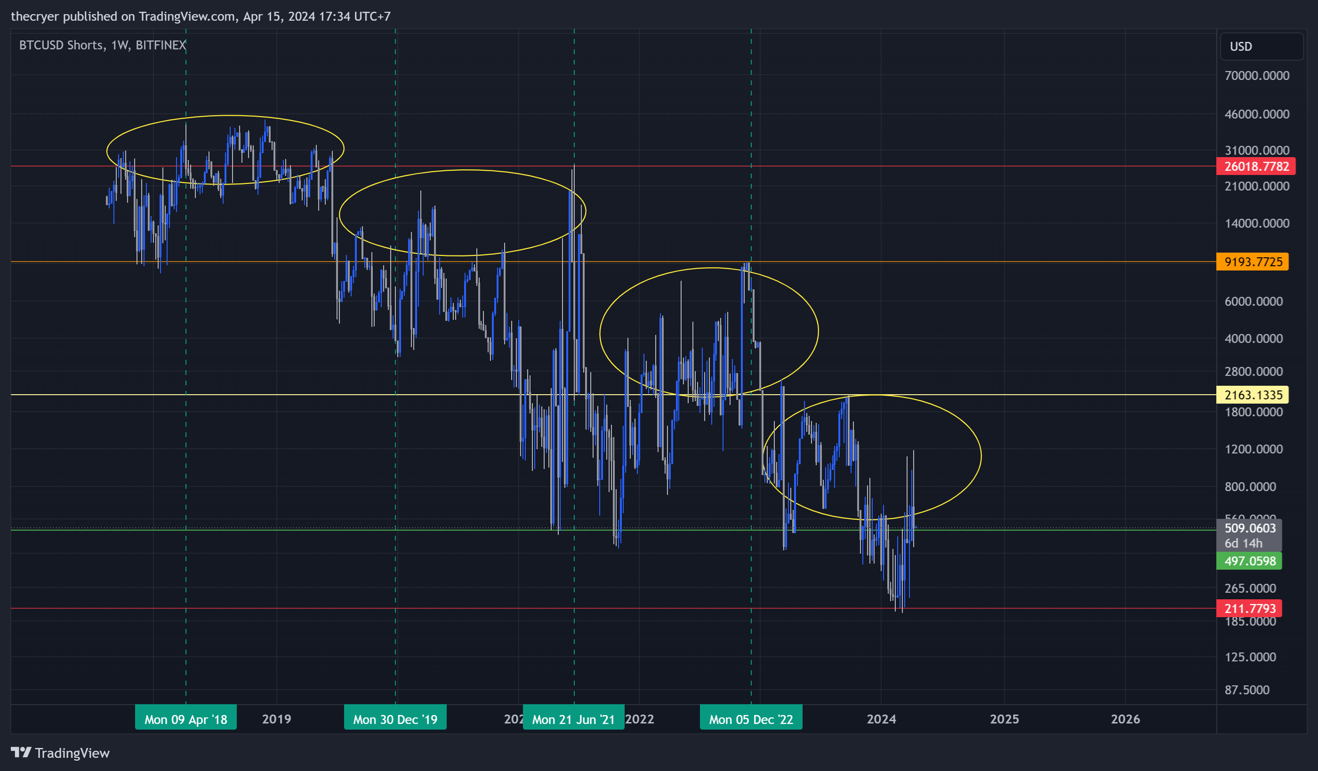1318x771 pixels.
Task: Click the TradingView logo at bottom left
Action: [x=60, y=753]
